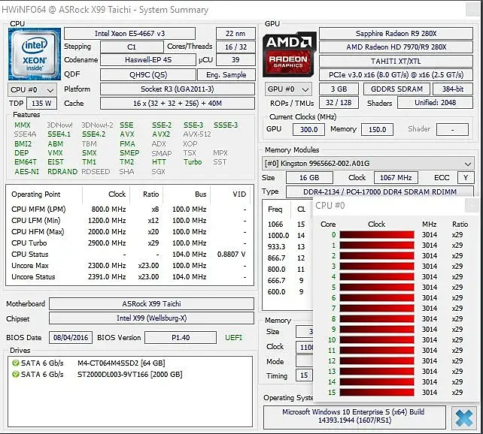This screenshot has height=434, width=483.
Task: Click the 384-bit bus width field
Action: (453, 89)
